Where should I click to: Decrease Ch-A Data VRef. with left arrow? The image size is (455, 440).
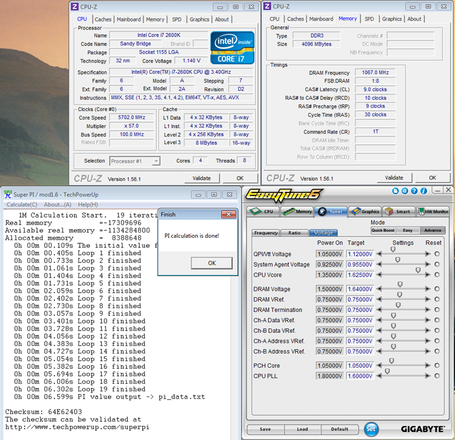pyautogui.click(x=379, y=320)
